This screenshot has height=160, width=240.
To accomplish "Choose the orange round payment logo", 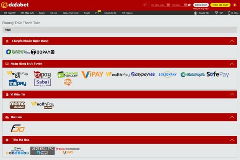I will pyautogui.click(x=68, y=82).
